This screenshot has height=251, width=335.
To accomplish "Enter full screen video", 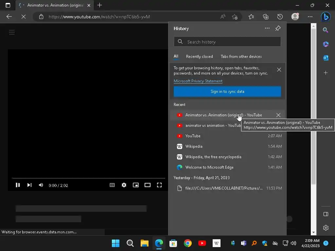I will [x=159, y=185].
